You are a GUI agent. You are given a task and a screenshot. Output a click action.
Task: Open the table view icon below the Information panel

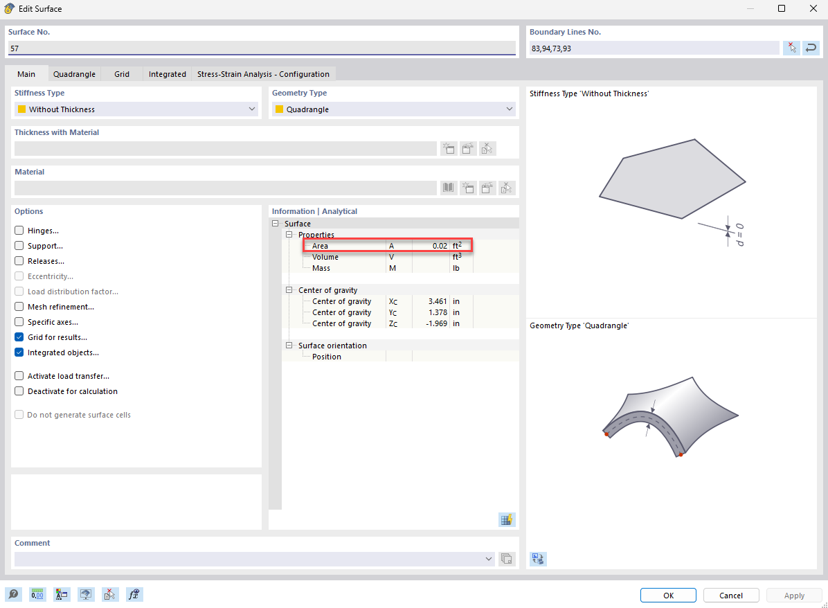click(x=507, y=519)
